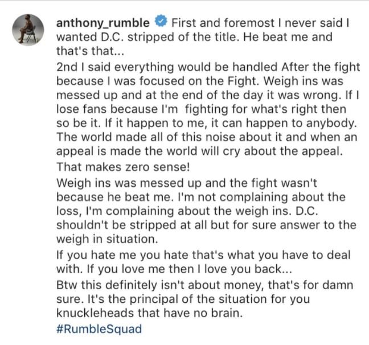Click the line starting "If you hate me"
Screen dimensions: 369x345
tap(203, 255)
